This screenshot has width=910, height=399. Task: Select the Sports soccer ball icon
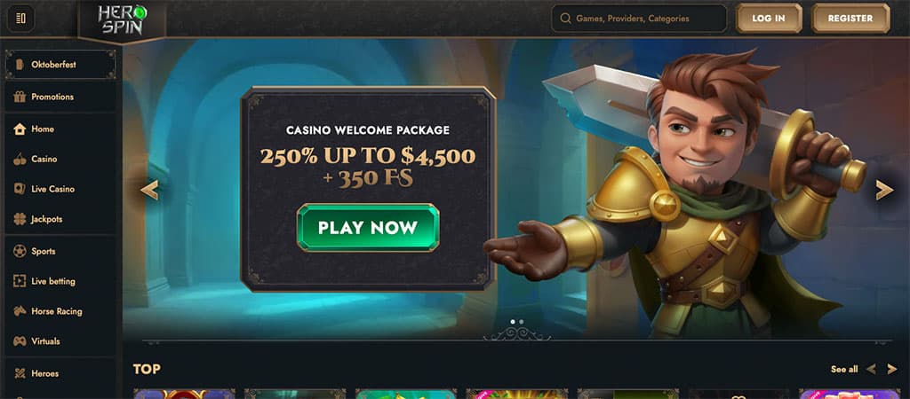20,251
